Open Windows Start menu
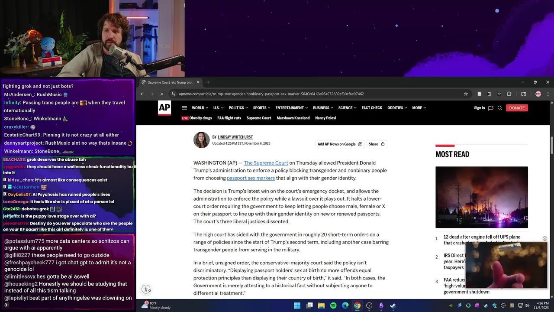 pyautogui.click(x=297, y=305)
